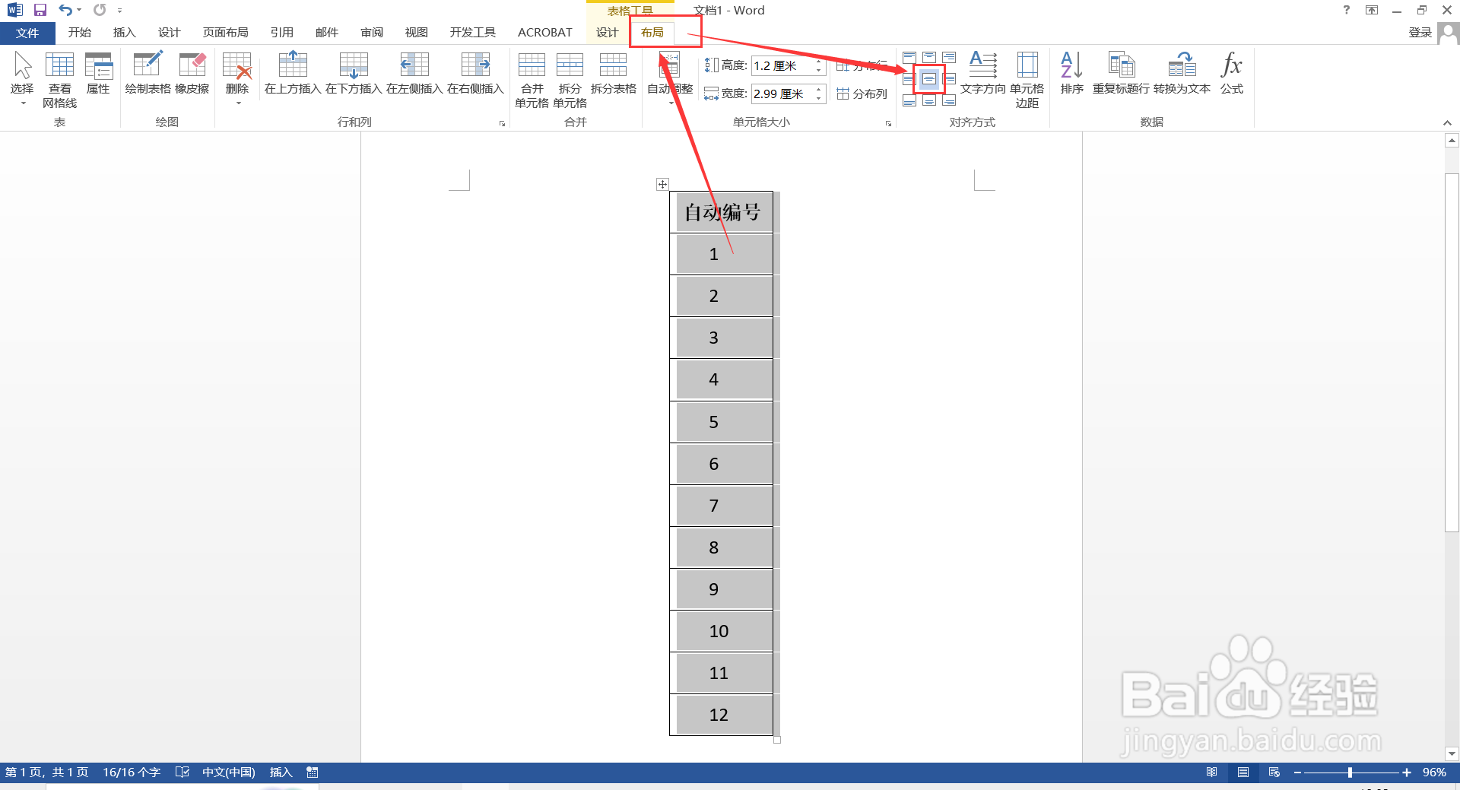Click the Draw Table (绘制表格) tool
This screenshot has height=790, width=1460.
point(148,74)
